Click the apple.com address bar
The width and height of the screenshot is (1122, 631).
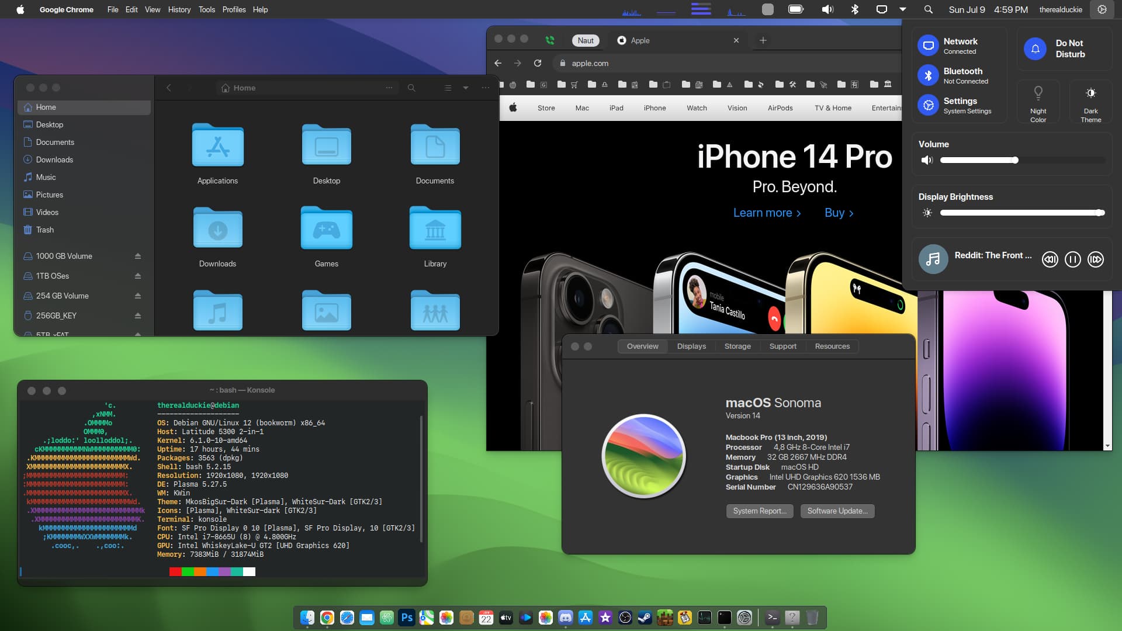tap(728, 63)
